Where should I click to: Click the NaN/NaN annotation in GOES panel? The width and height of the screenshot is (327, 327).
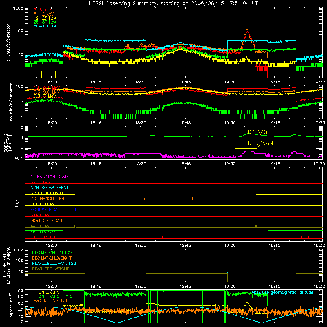(x=260, y=143)
